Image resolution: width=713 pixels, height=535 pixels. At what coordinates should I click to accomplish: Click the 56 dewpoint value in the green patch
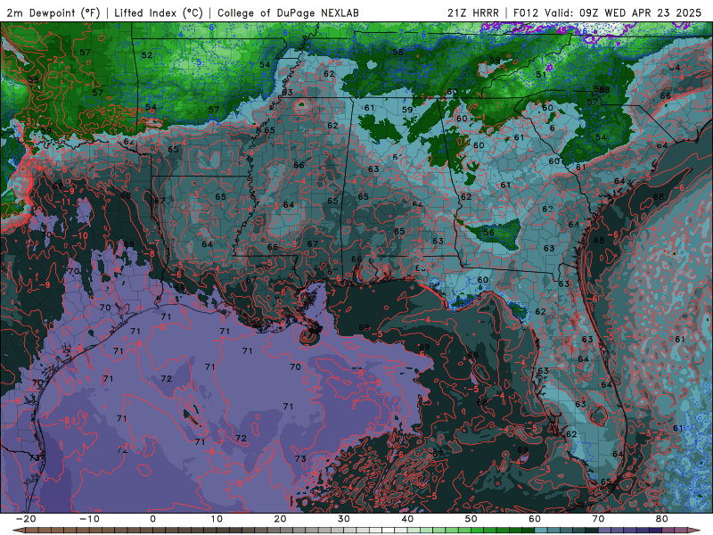[488, 232]
